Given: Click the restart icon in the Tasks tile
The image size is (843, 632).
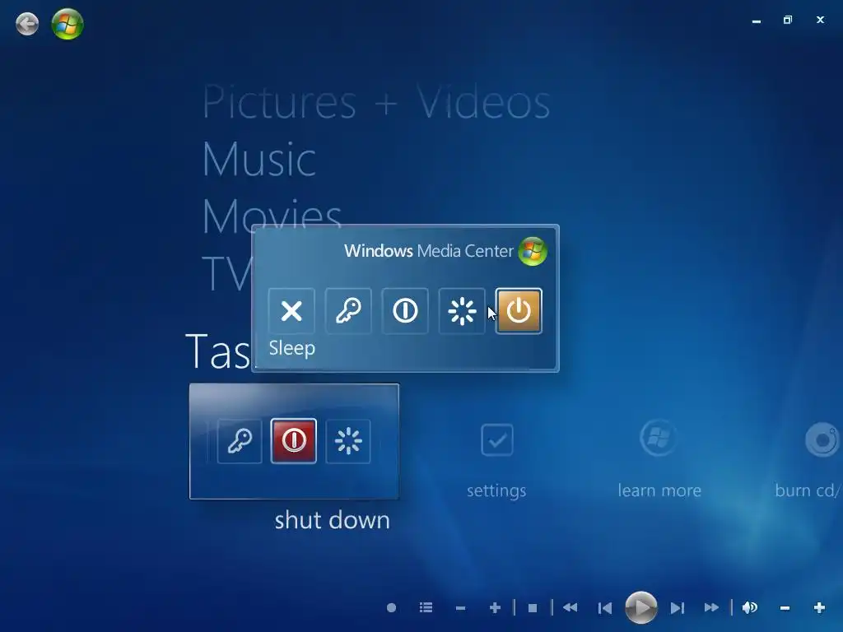Looking at the screenshot, I should coord(348,441).
